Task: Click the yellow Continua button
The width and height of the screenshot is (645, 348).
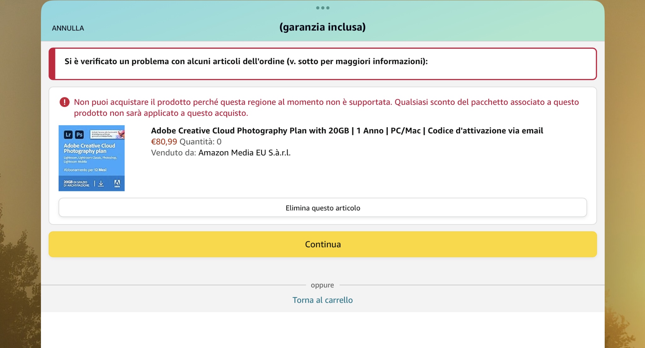Action: click(322, 244)
